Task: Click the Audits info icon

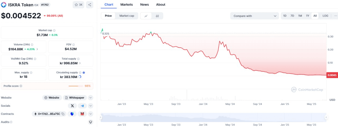Action: click(x=11, y=122)
